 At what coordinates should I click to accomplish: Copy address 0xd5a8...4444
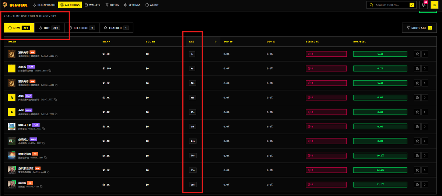point(56,56)
